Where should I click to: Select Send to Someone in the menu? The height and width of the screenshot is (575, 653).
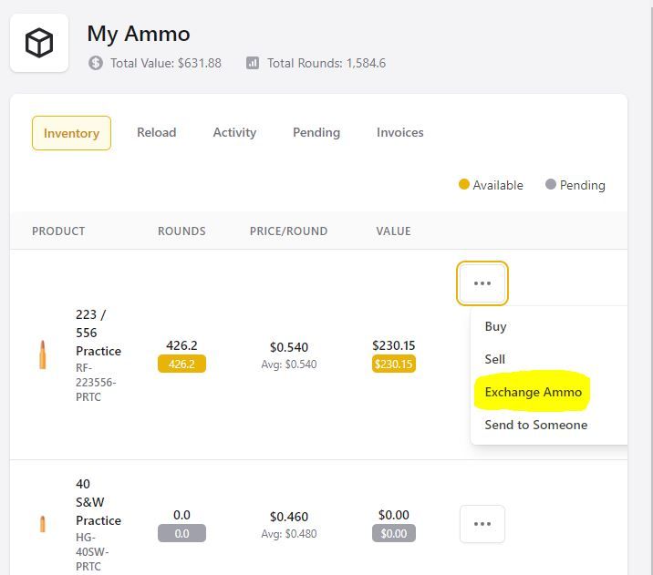click(x=536, y=425)
